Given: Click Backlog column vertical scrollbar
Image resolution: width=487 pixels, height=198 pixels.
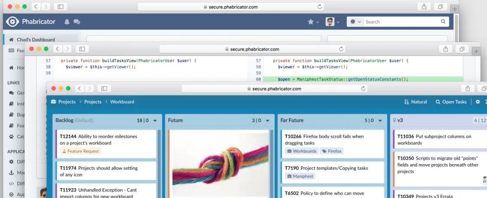Looking at the screenshot, I should coord(159,164).
